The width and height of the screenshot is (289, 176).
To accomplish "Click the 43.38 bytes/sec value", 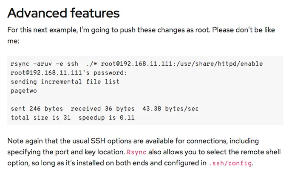I will tap(170, 109).
